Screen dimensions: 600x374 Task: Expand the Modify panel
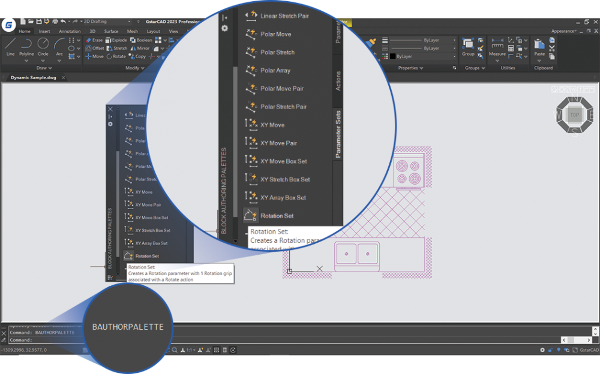[134, 68]
